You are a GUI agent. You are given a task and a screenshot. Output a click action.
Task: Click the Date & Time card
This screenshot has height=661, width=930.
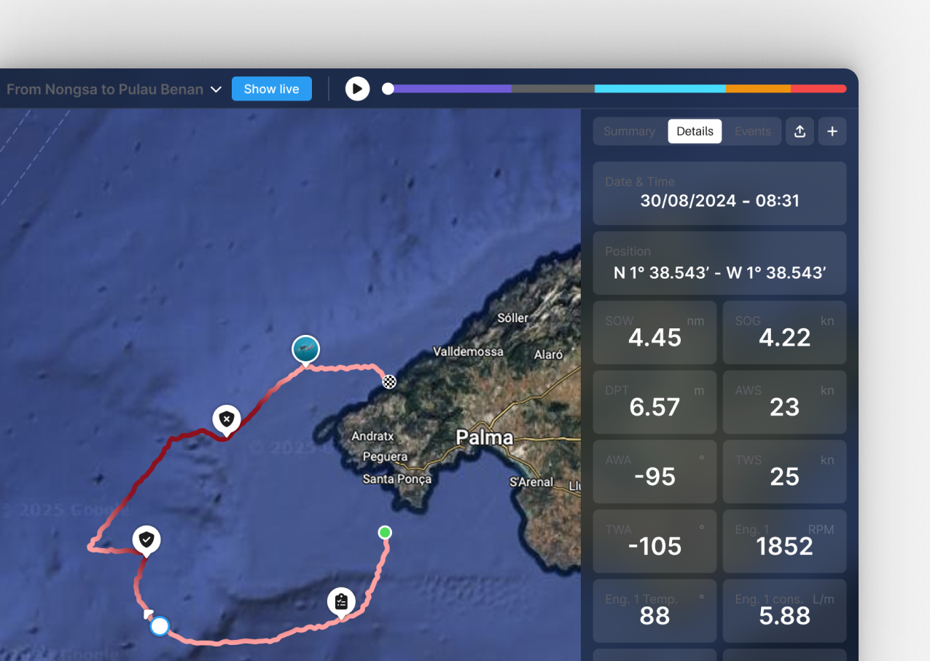pos(719,193)
